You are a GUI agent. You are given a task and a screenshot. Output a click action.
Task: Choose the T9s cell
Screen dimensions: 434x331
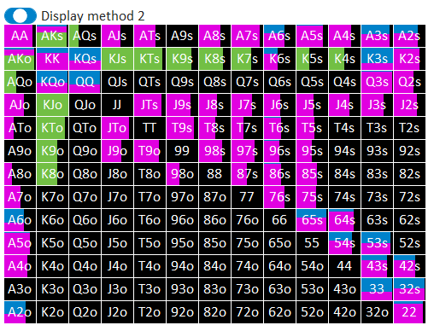click(x=182, y=128)
